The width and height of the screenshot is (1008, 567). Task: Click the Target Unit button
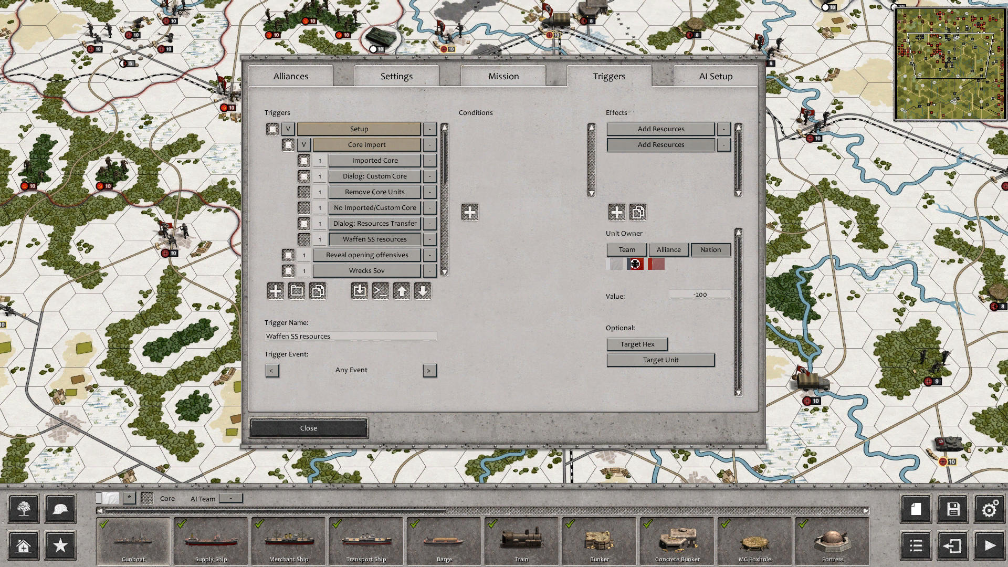(x=661, y=360)
